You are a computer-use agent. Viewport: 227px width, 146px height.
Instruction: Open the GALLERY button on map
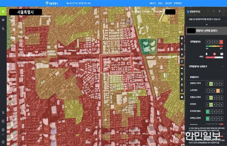click(158, 11)
